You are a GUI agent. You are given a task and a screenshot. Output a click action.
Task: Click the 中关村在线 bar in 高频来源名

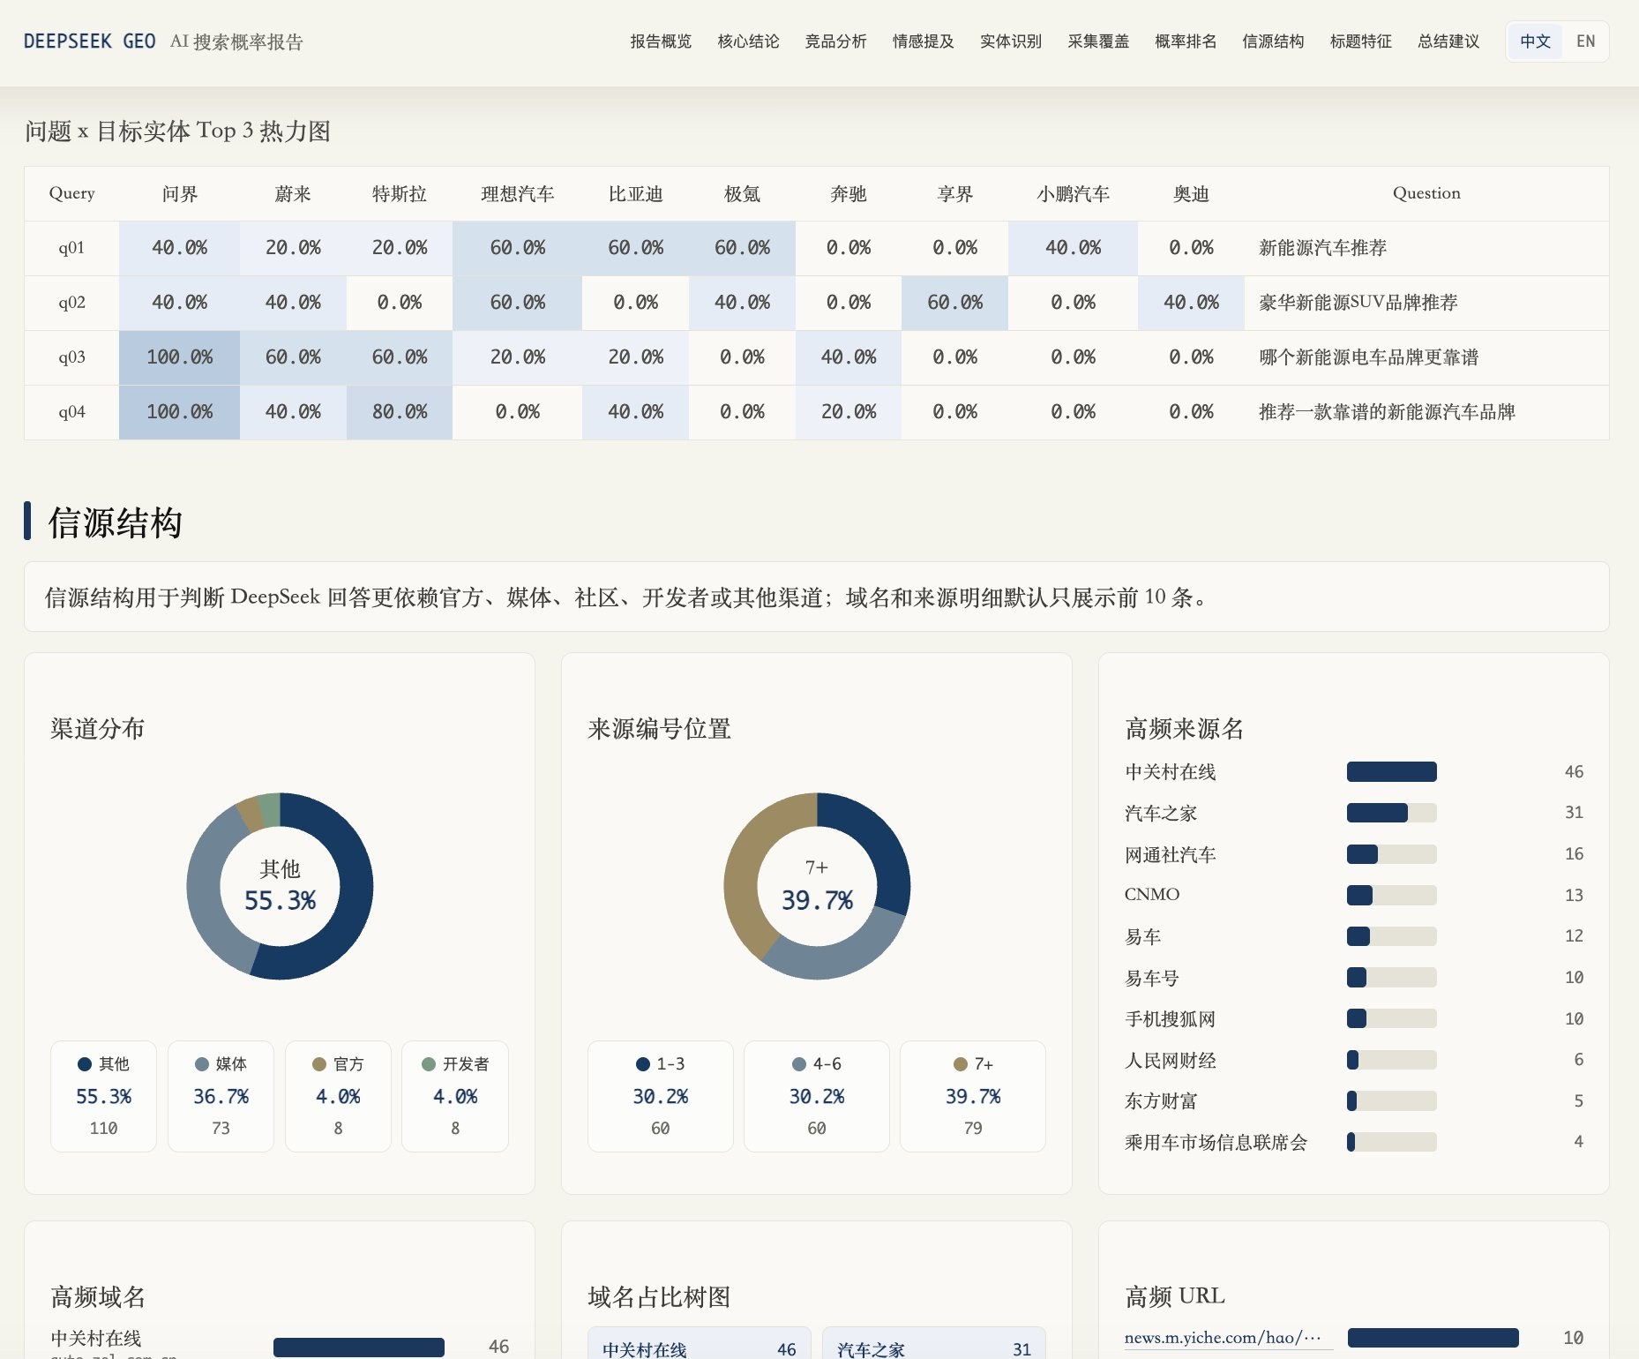click(1391, 771)
